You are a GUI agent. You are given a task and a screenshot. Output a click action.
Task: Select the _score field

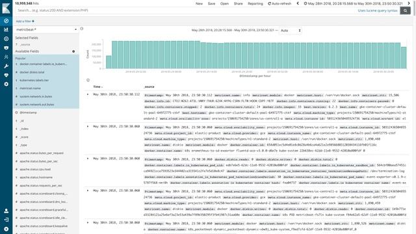click(x=24, y=137)
